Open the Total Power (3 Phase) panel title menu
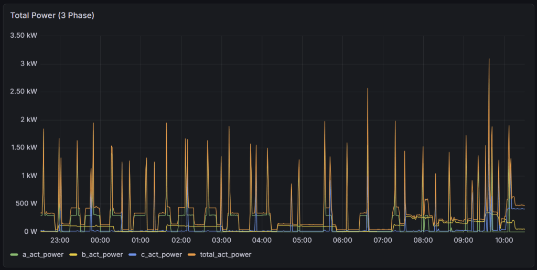This screenshot has height=270, width=537. (52, 15)
